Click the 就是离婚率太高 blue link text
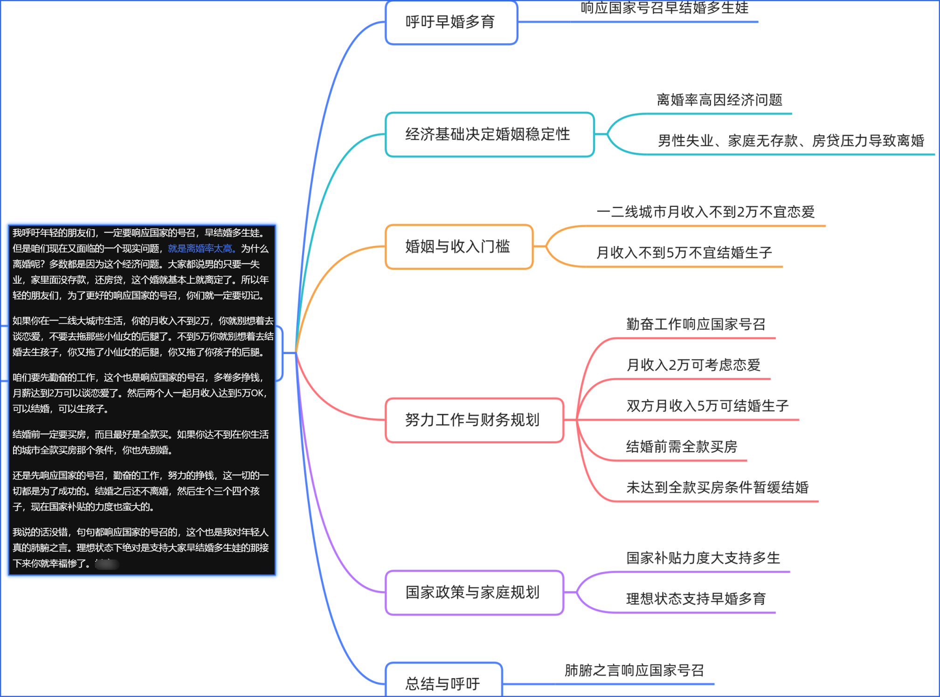The width and height of the screenshot is (940, 697). tap(200, 248)
